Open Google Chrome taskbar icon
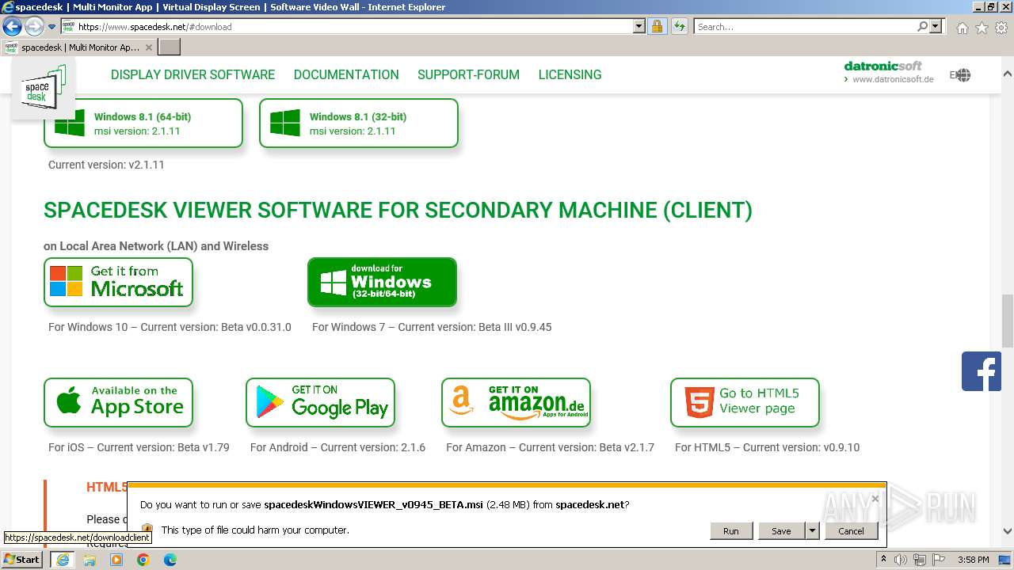This screenshot has width=1014, height=570. click(143, 560)
